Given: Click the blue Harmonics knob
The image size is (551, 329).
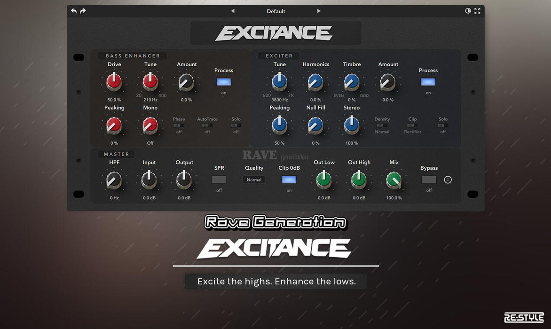Looking at the screenshot, I should coord(315,82).
